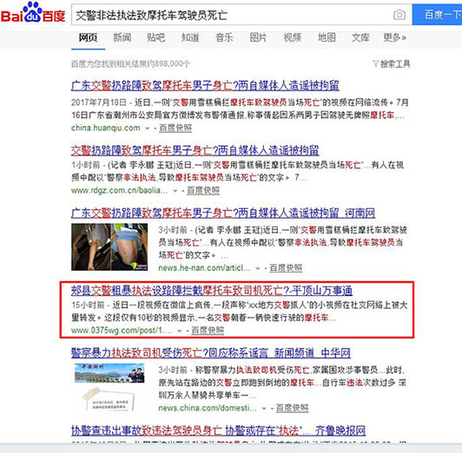Open 百度快照 for the huanqiu result
The image size is (462, 453).
click(x=175, y=128)
